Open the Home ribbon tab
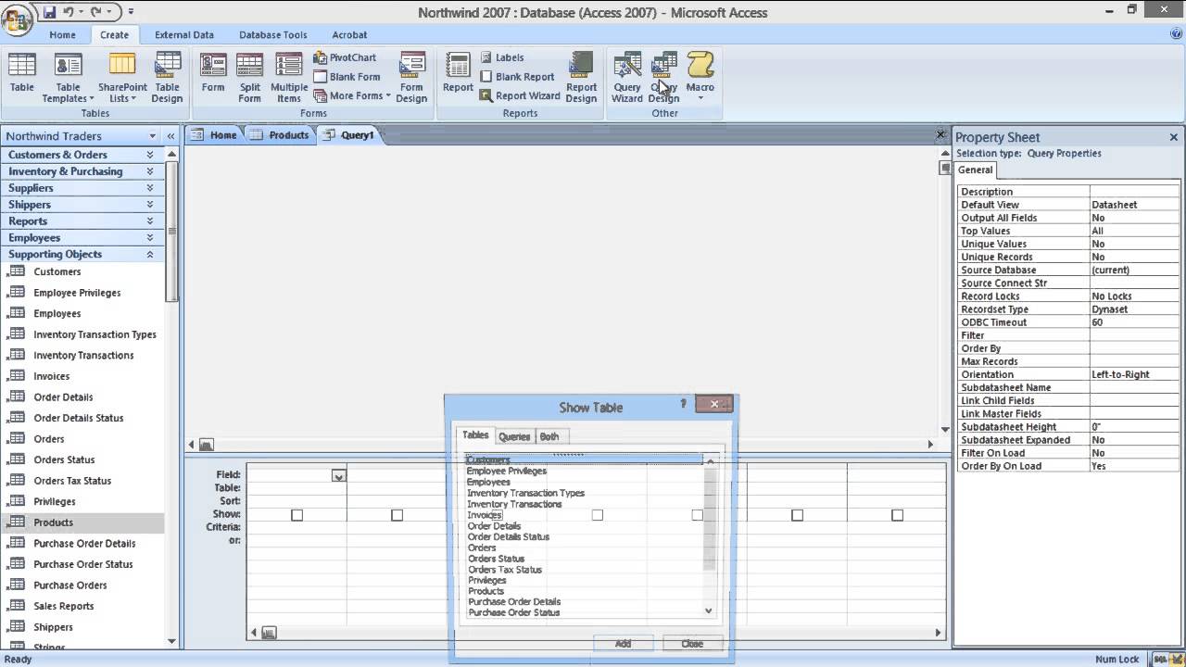1186x667 pixels. click(62, 35)
